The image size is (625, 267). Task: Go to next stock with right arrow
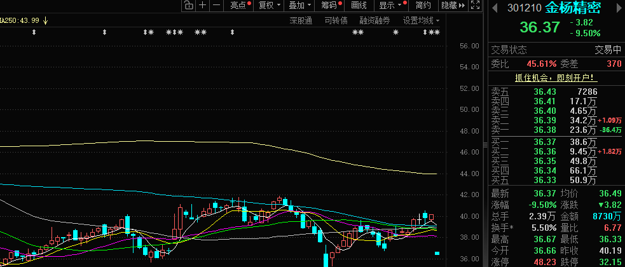coord(618,7)
